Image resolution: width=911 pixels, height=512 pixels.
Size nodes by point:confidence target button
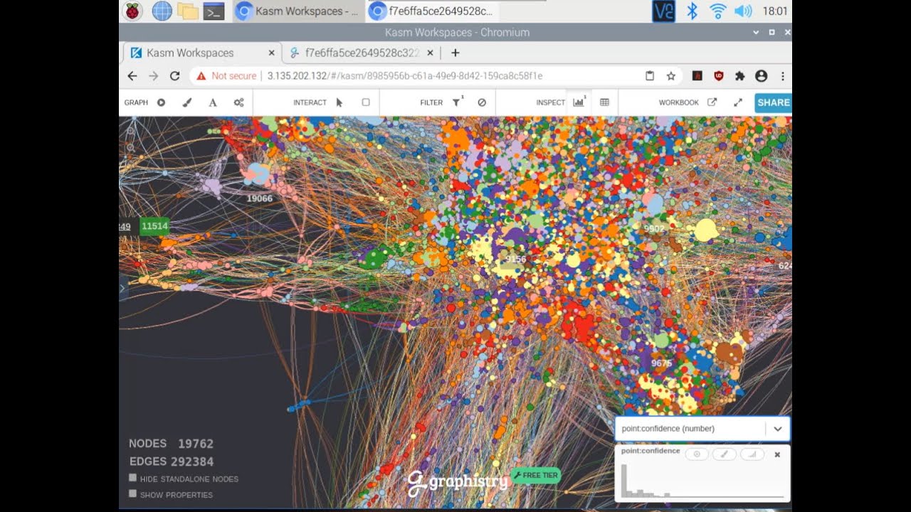coord(697,454)
